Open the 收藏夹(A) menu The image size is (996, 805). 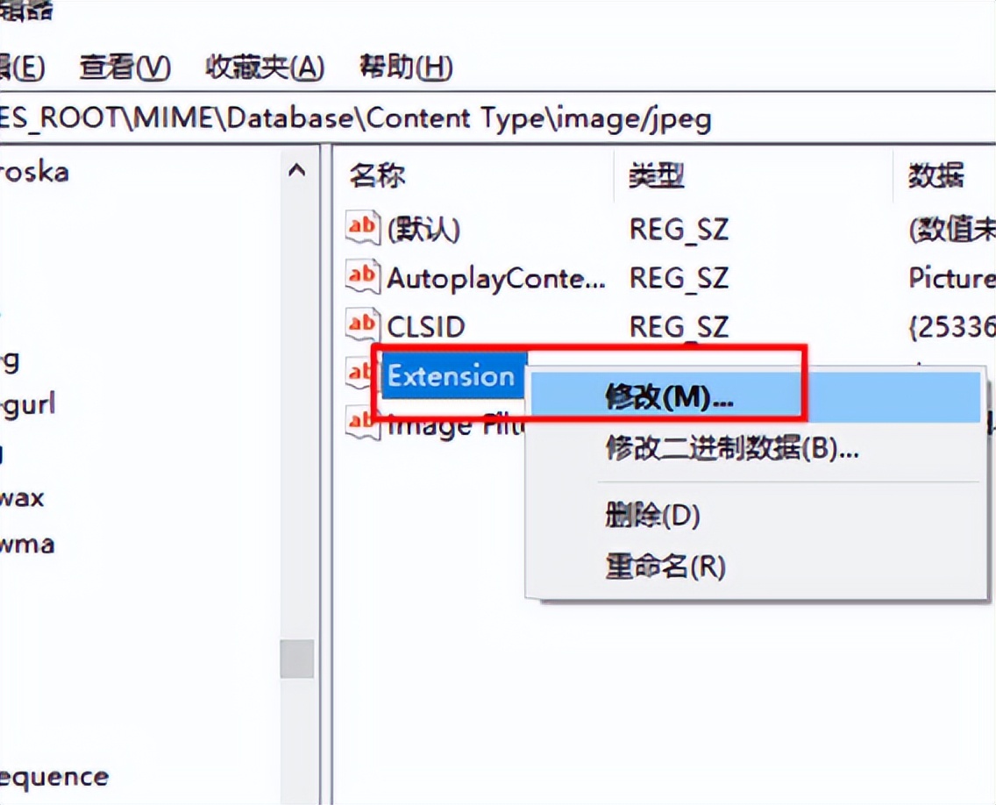point(265,67)
